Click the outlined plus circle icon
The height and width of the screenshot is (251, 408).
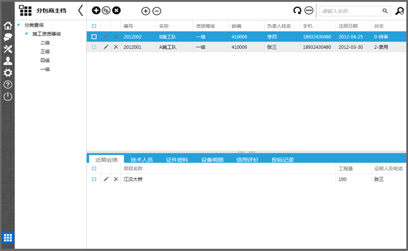[146, 11]
